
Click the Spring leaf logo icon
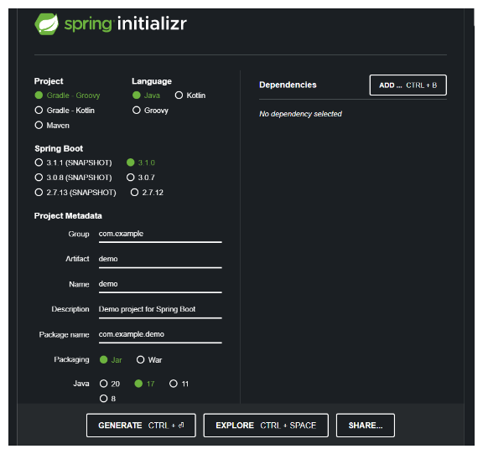point(46,24)
